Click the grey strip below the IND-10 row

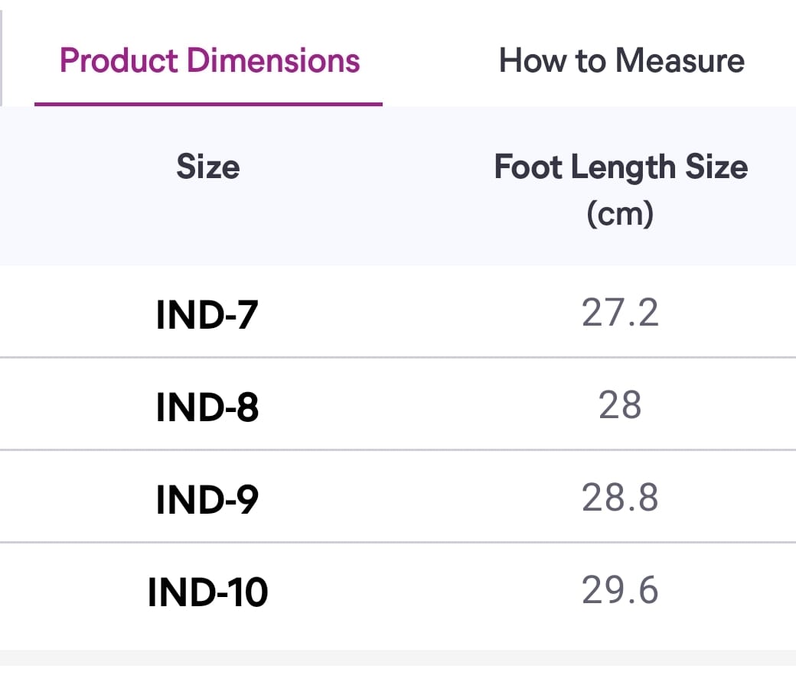(x=398, y=662)
